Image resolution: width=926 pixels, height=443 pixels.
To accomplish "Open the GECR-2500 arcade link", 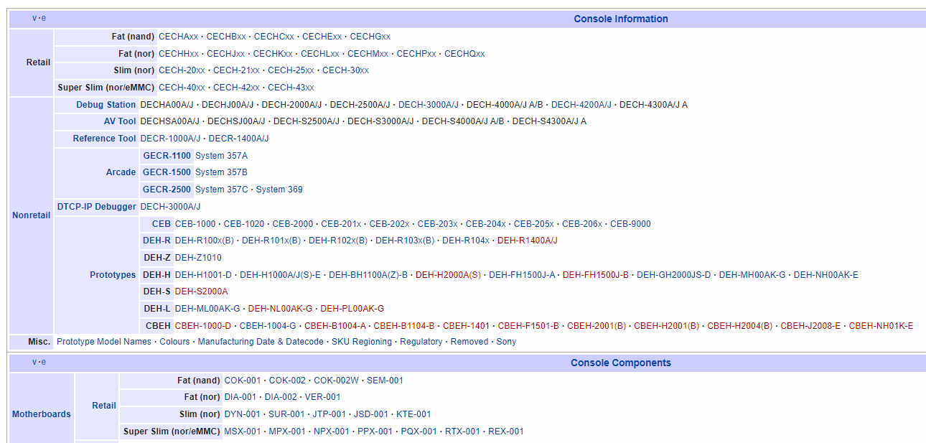I will tap(167, 190).
